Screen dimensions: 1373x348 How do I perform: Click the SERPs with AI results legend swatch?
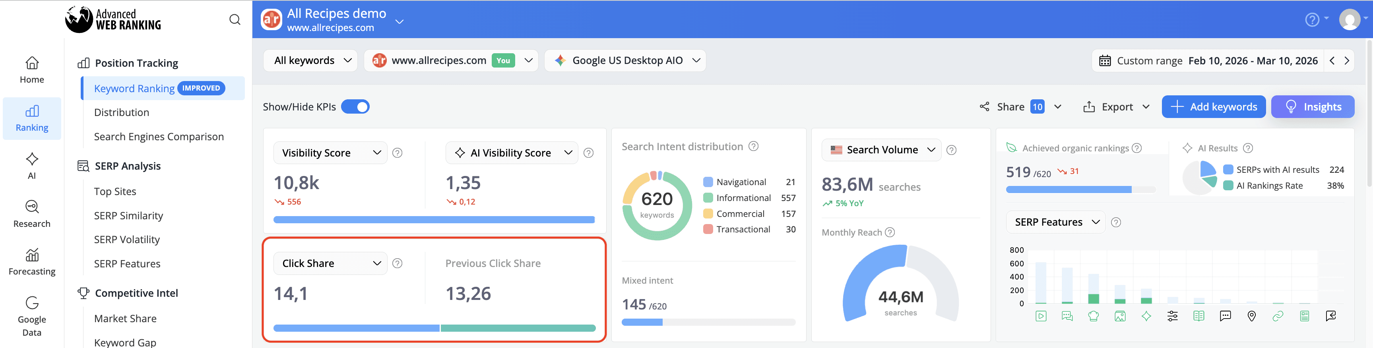click(x=1228, y=170)
